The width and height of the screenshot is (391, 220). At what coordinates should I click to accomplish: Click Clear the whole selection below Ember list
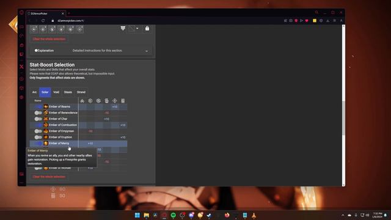pyautogui.click(x=49, y=177)
